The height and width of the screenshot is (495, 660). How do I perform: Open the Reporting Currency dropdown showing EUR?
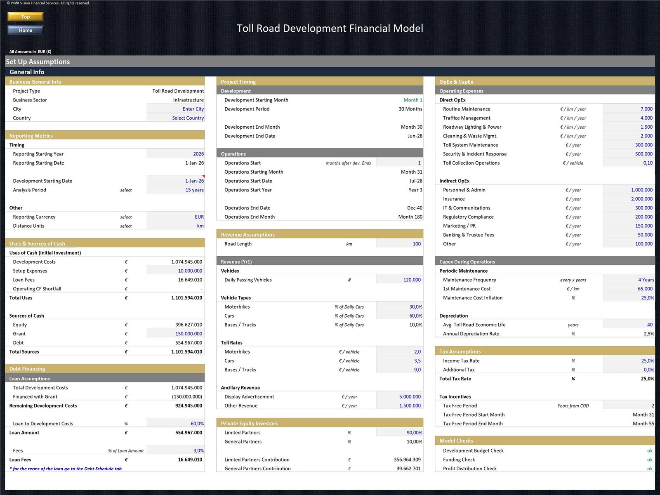click(175, 217)
